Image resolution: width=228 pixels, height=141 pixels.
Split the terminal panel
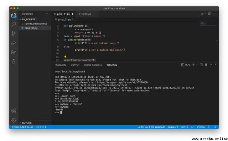pyautogui.click(x=201, y=65)
